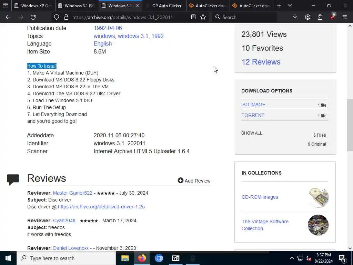Open the CD-ROM Images collection link

(x=260, y=197)
